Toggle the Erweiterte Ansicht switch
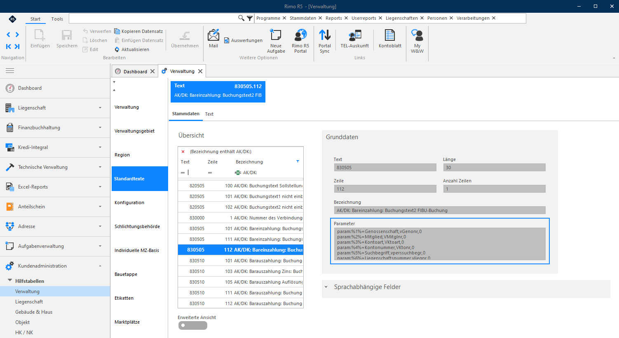This screenshot has height=338, width=619. click(193, 325)
